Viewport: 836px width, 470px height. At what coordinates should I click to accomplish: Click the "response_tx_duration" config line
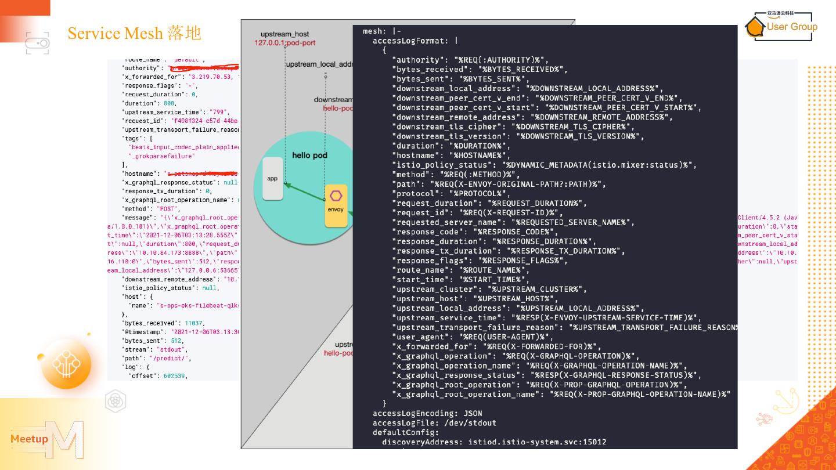509,251
